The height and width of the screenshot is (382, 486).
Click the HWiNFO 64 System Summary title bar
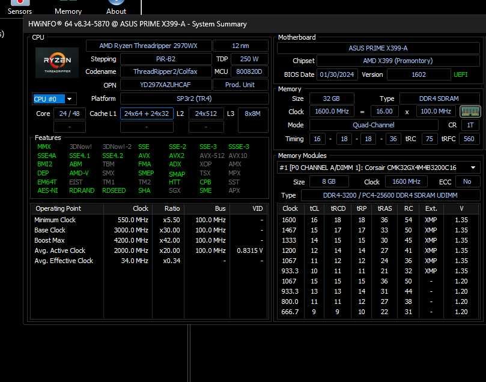click(255, 24)
